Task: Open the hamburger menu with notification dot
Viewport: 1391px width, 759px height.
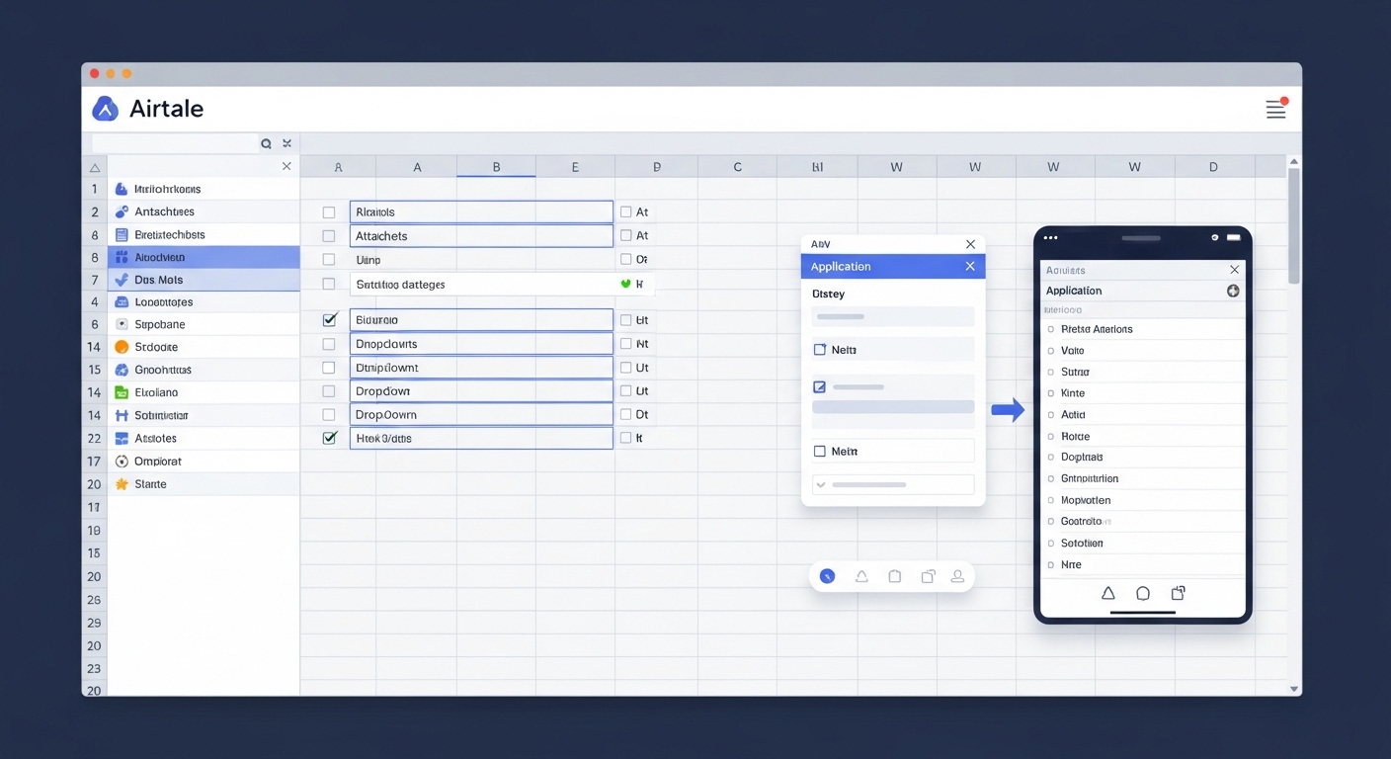Action: pos(1276,109)
